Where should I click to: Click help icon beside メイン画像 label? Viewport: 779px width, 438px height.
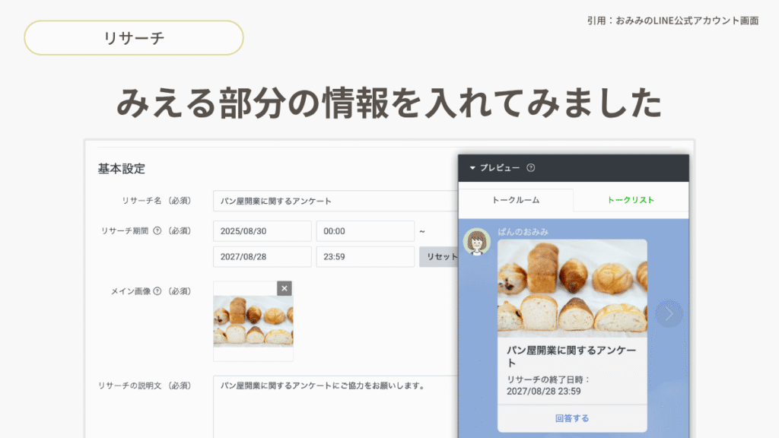tap(157, 291)
